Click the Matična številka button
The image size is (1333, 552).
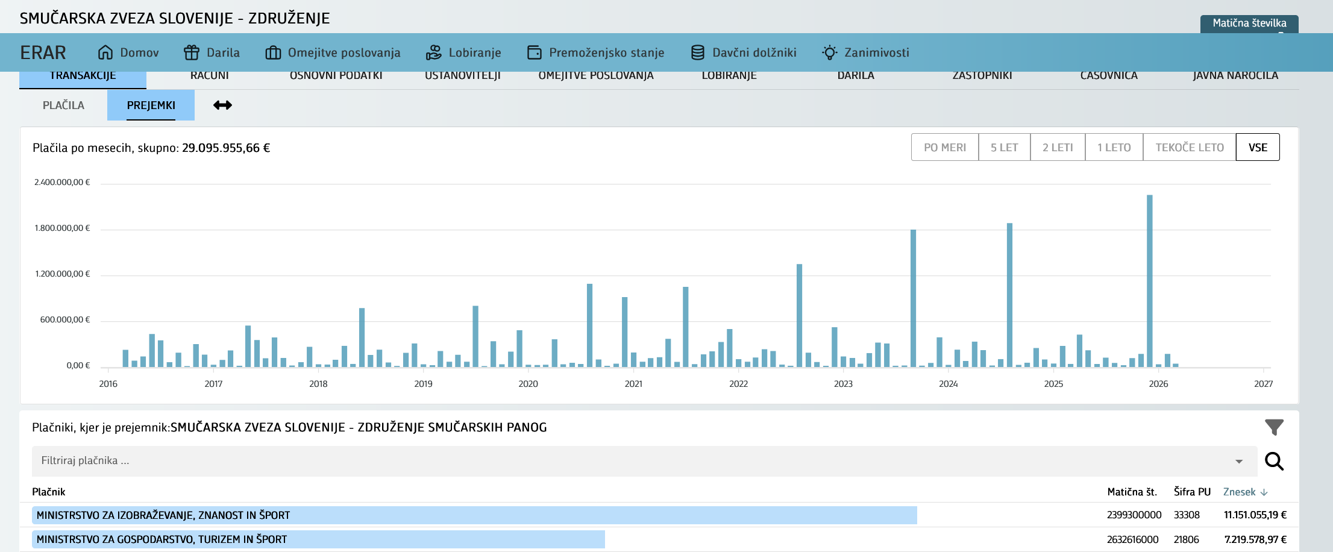(x=1249, y=24)
